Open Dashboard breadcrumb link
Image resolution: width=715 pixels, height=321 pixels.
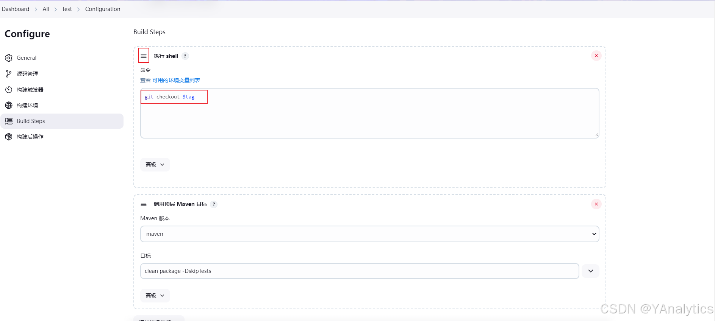tap(16, 9)
